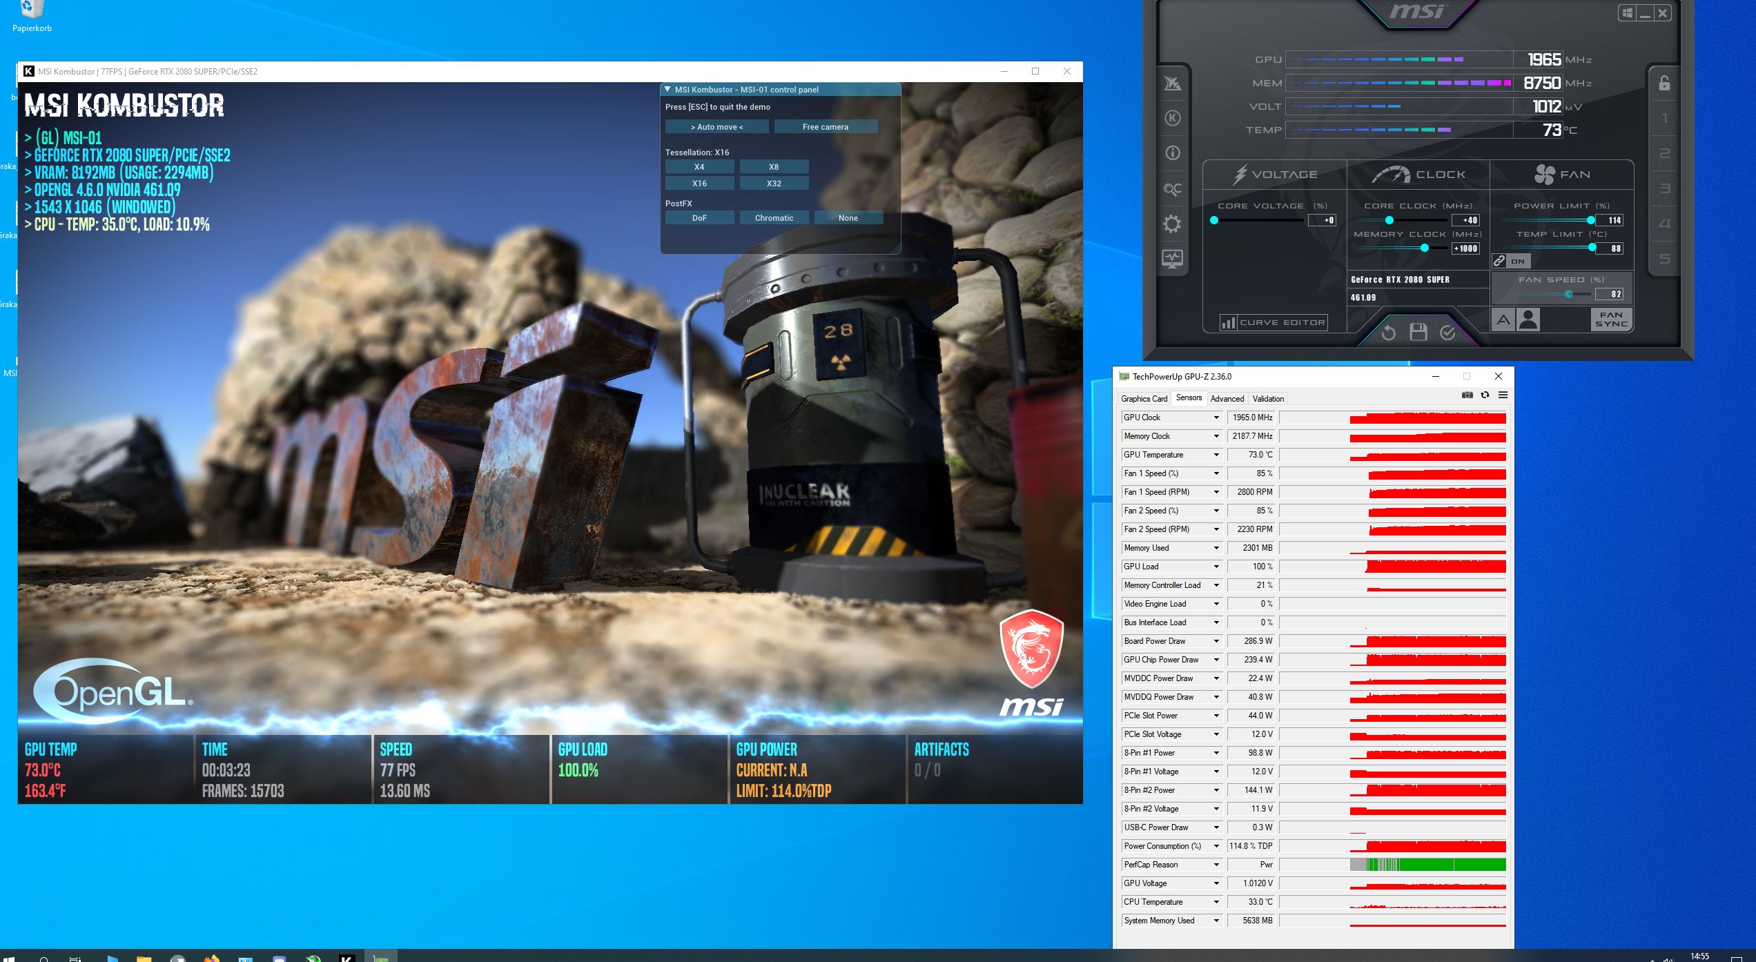Select Afterburner profile slot 4

click(x=1664, y=224)
